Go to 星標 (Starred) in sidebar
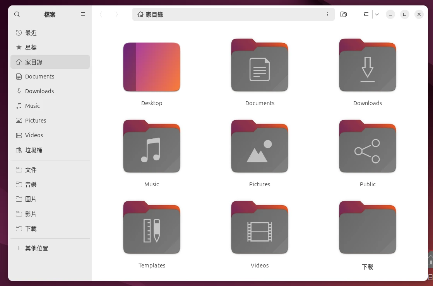Image resolution: width=433 pixels, height=286 pixels. (x=31, y=48)
